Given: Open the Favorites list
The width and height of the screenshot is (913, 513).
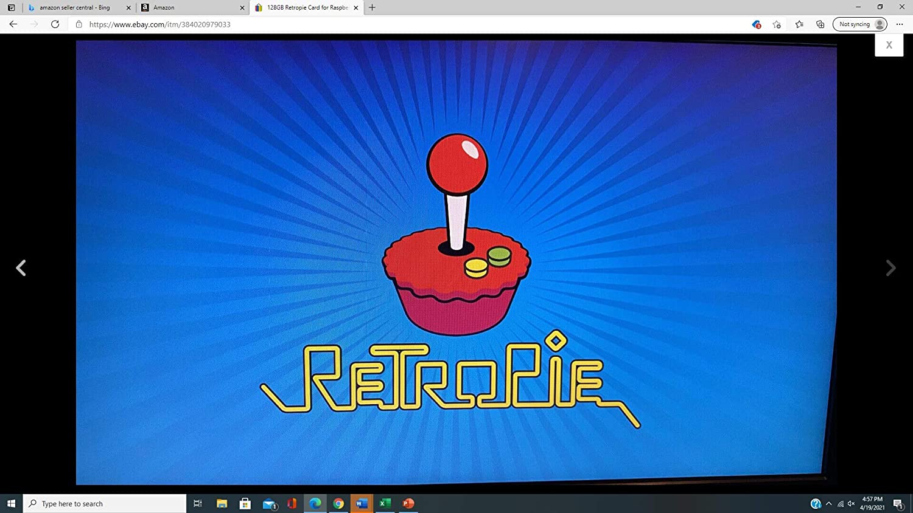Looking at the screenshot, I should (799, 24).
